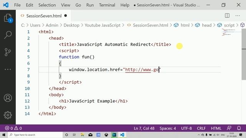Switch to Visual Studio Code taskbar icon
The width and height of the screenshot is (246, 138).
pos(122,135)
